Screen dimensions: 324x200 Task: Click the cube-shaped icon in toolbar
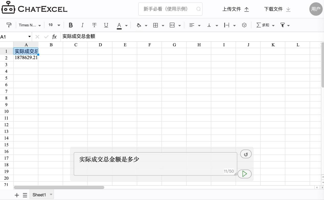click(244, 25)
